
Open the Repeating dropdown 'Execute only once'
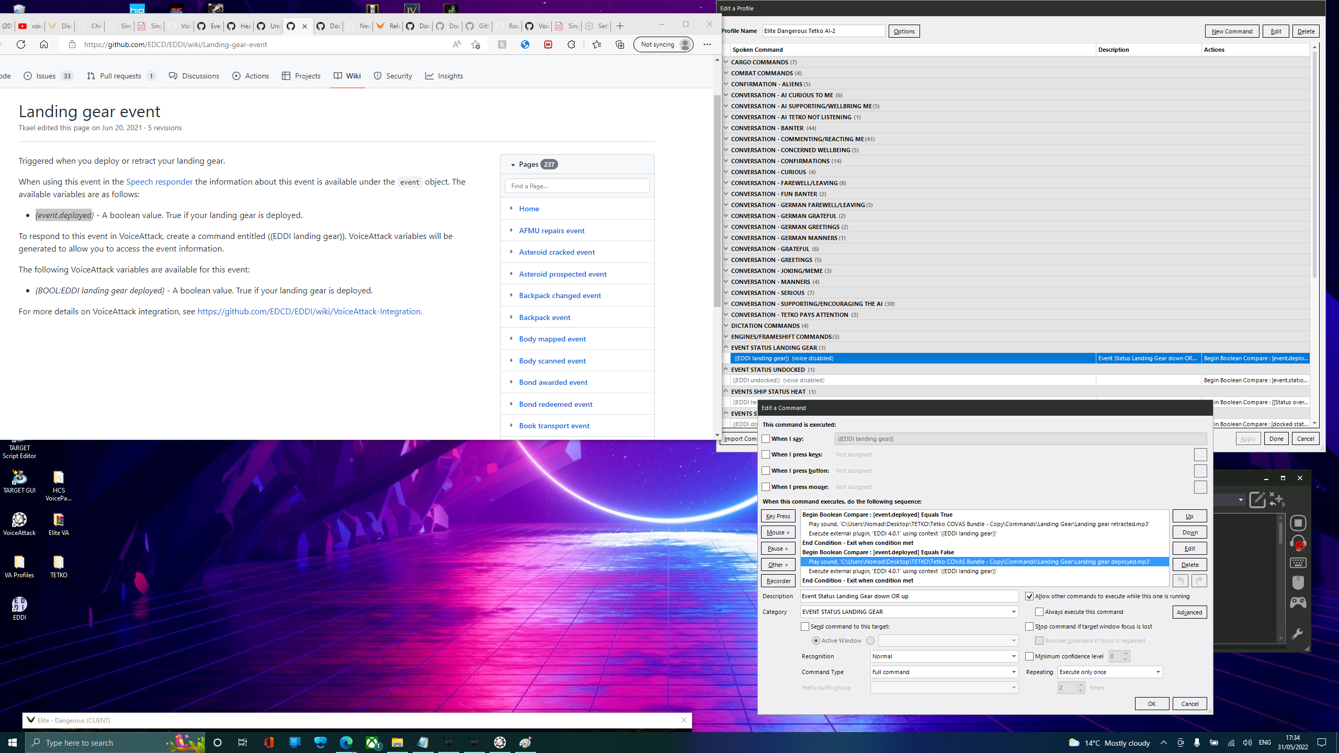[1110, 672]
